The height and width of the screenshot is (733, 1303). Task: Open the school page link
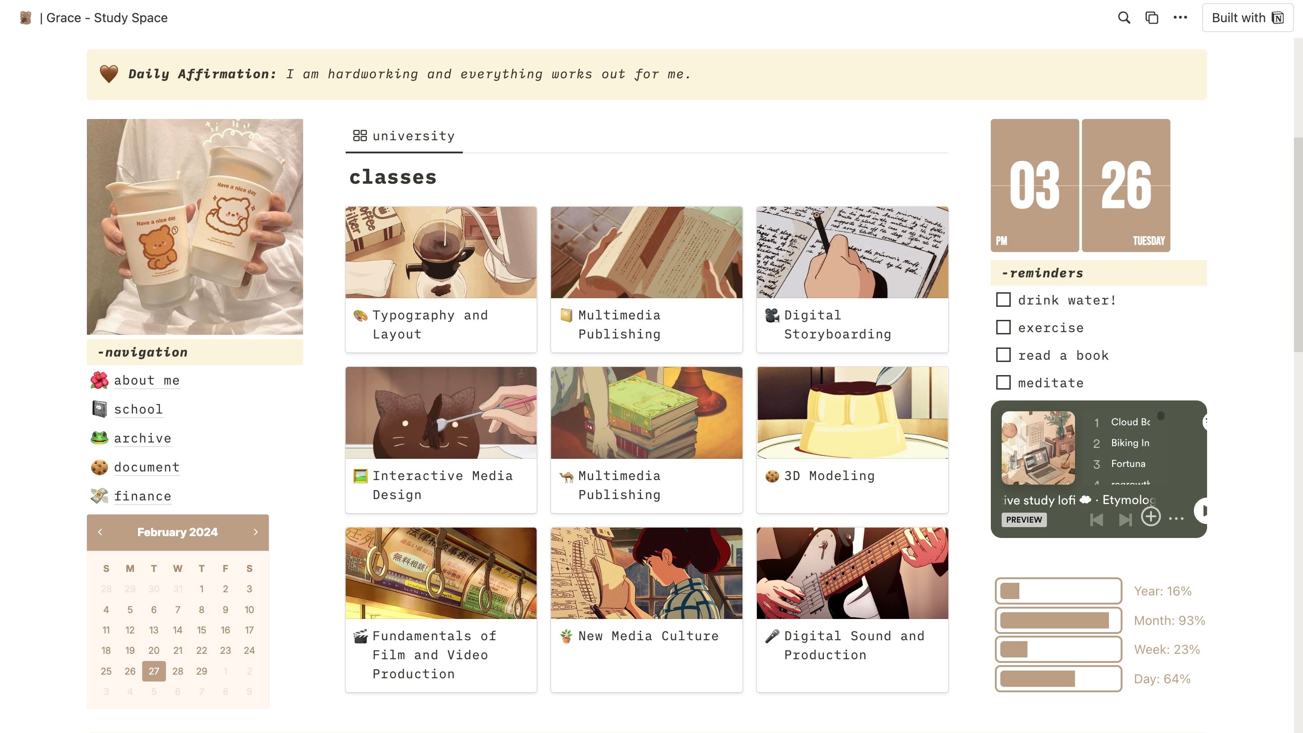click(x=138, y=409)
